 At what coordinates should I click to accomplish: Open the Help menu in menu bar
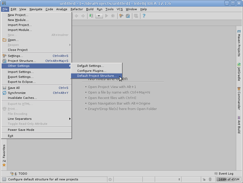tap(143, 9)
